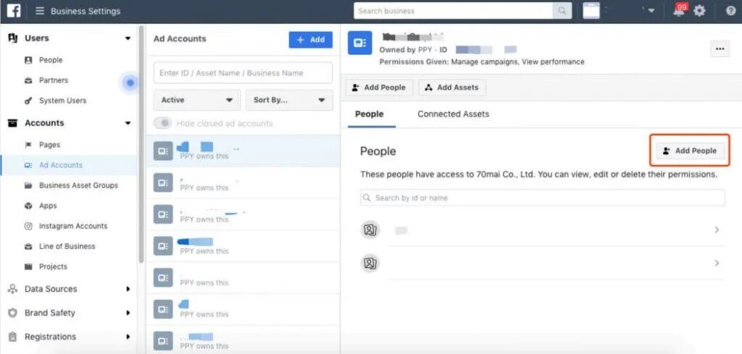Open Line of Business
Image resolution: width=742 pixels, height=354 pixels.
coord(67,246)
